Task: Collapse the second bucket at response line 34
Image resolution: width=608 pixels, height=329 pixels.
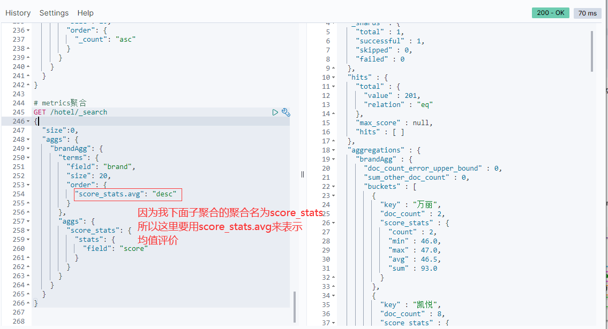Action: pos(334,296)
